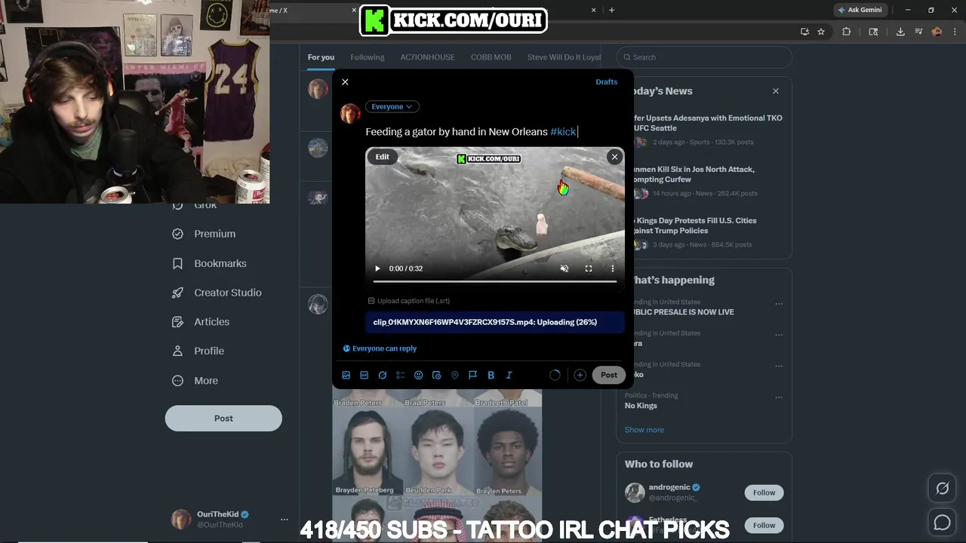This screenshot has width=966, height=543.
Task: Open androgenic profile avatar
Action: point(635,492)
